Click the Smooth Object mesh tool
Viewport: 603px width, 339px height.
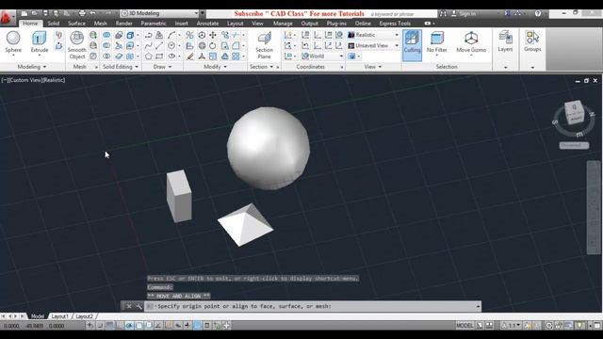click(x=77, y=45)
